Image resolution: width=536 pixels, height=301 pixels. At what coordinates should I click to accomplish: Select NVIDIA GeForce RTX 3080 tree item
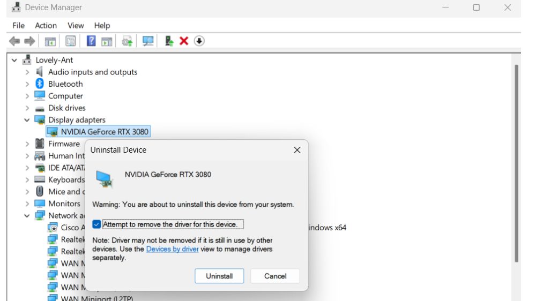[99, 132]
